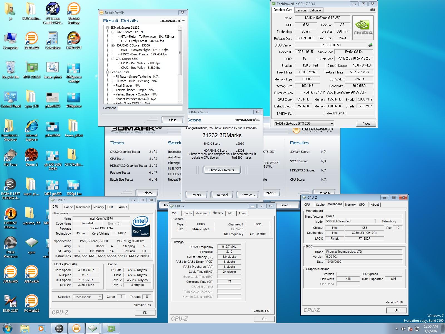
Task: Open the Recycle Bin icon
Action: [10, 70]
